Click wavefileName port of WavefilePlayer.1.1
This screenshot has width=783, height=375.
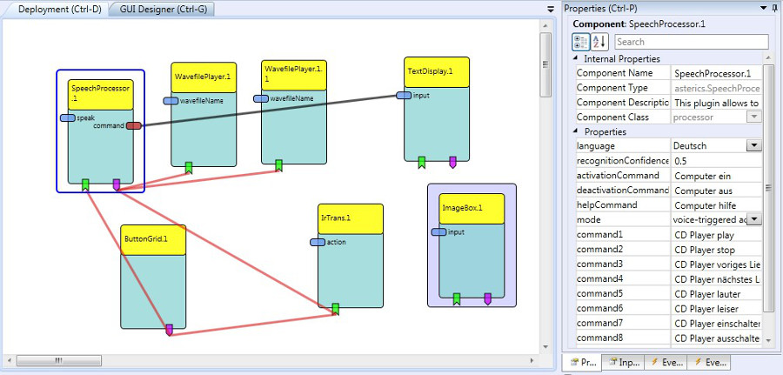261,99
